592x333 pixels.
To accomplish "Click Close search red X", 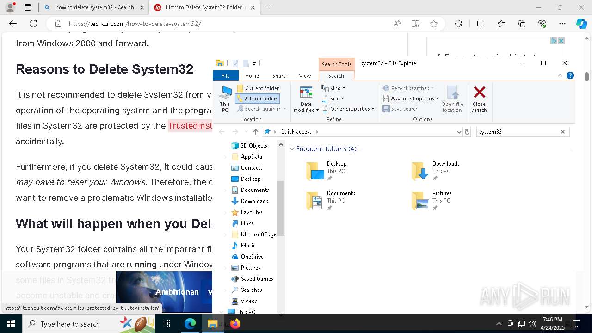I will (479, 99).
